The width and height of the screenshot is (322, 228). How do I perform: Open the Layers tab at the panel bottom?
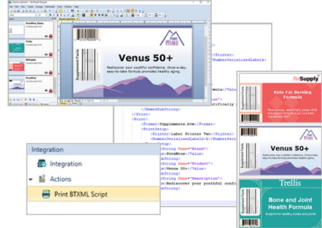[45, 104]
